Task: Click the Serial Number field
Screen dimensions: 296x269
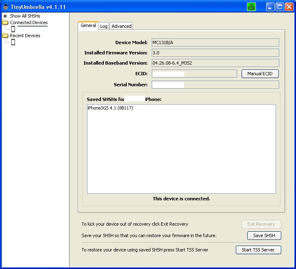Action: point(215,85)
